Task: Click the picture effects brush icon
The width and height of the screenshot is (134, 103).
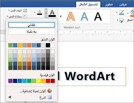Action: 121,20
